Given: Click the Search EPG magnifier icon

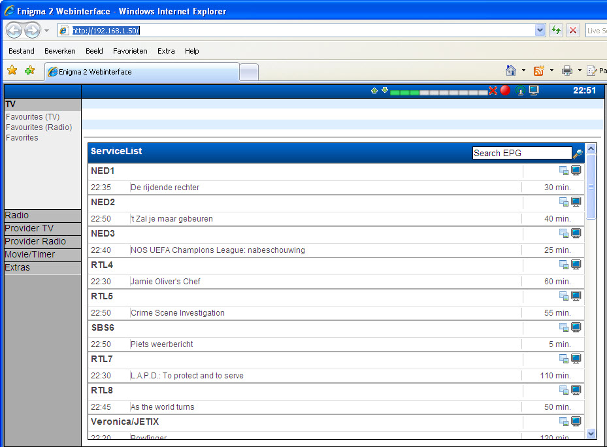Looking at the screenshot, I should point(578,154).
